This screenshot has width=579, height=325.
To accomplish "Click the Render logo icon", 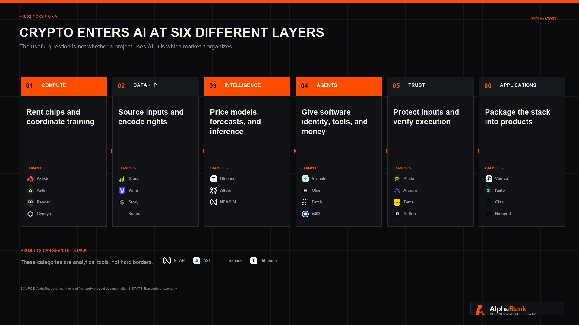I will pyautogui.click(x=30, y=202).
